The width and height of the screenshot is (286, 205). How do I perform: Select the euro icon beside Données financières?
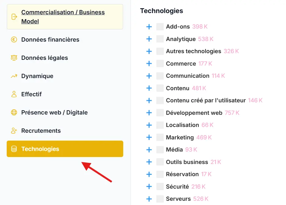(13, 39)
